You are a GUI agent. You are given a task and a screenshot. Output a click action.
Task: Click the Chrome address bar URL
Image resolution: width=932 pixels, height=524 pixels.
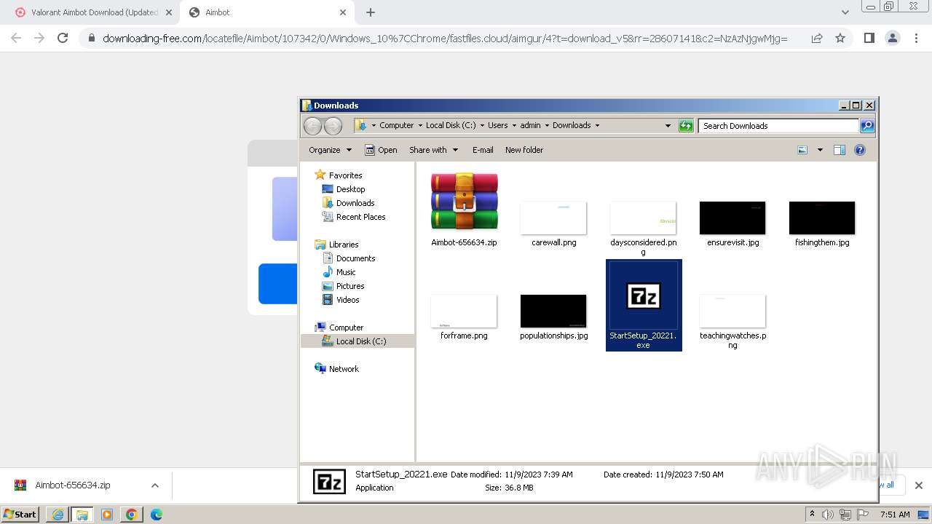click(x=445, y=39)
